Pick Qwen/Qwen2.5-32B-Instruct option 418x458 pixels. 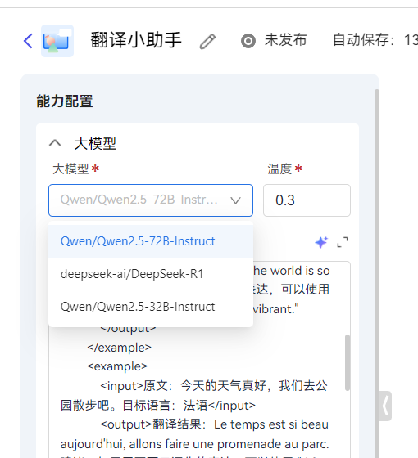(151, 307)
